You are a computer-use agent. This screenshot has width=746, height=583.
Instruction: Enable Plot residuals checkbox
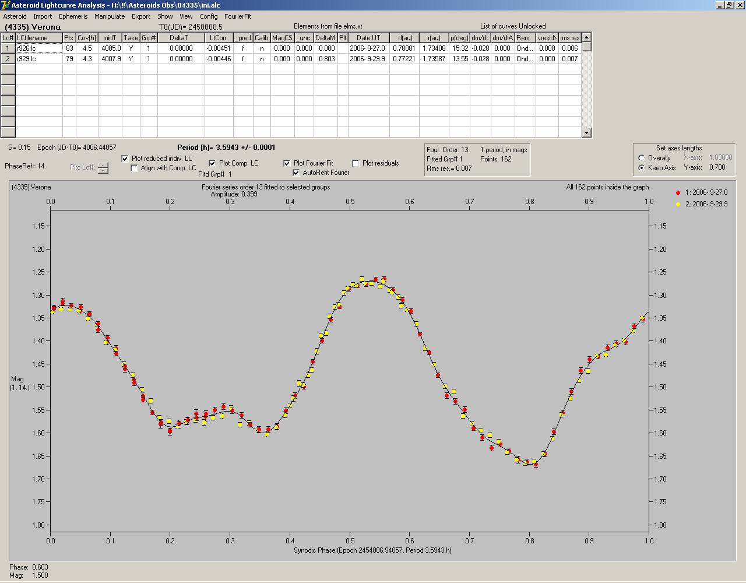356,163
